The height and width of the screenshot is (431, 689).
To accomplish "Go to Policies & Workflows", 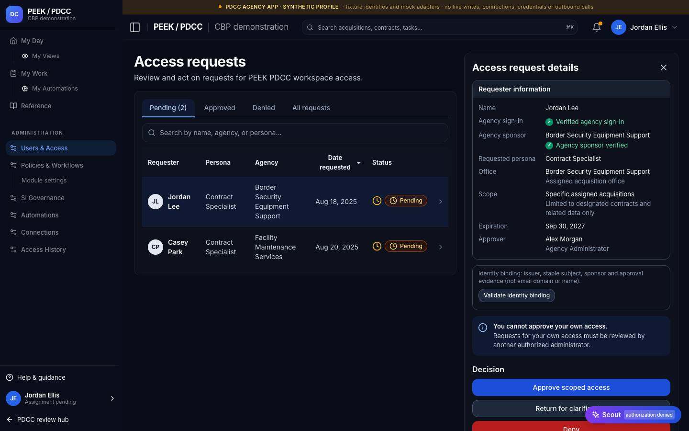I will (61, 165).
